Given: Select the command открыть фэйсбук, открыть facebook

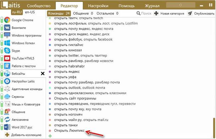Looking at the screenshot, I should (83, 39).
